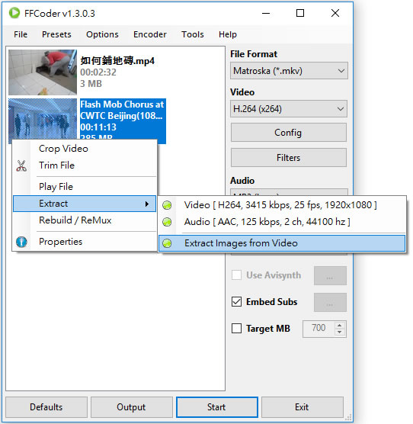Minimize the FFCoder window
413x424 pixels.
[266, 13]
